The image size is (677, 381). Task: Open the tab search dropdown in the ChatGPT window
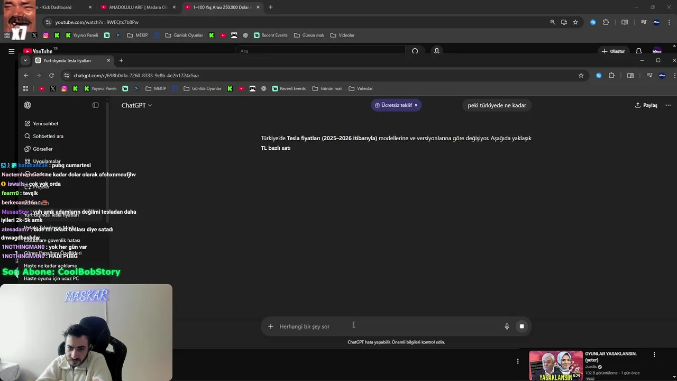pyautogui.click(x=25, y=60)
